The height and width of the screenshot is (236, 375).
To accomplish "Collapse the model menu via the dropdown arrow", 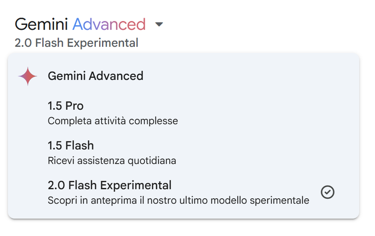I will pos(159,25).
